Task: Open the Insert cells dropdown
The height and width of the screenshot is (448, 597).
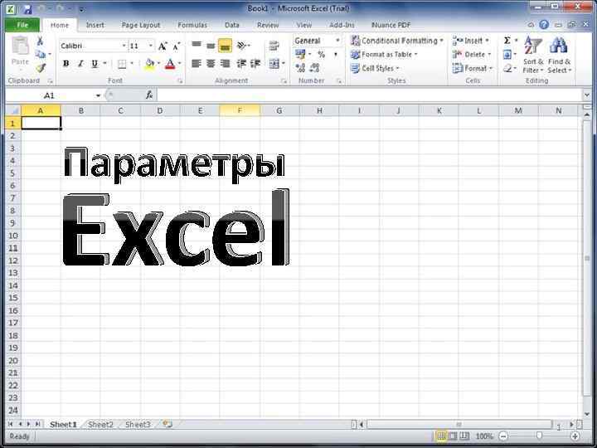Action: tap(471, 41)
